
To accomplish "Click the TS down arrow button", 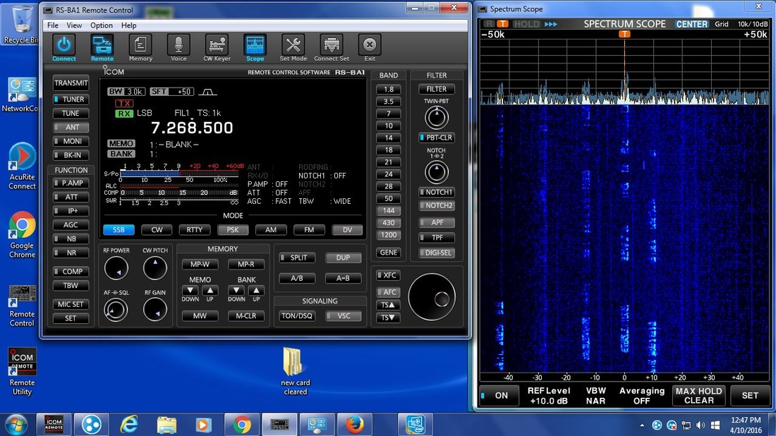I will (x=388, y=317).
